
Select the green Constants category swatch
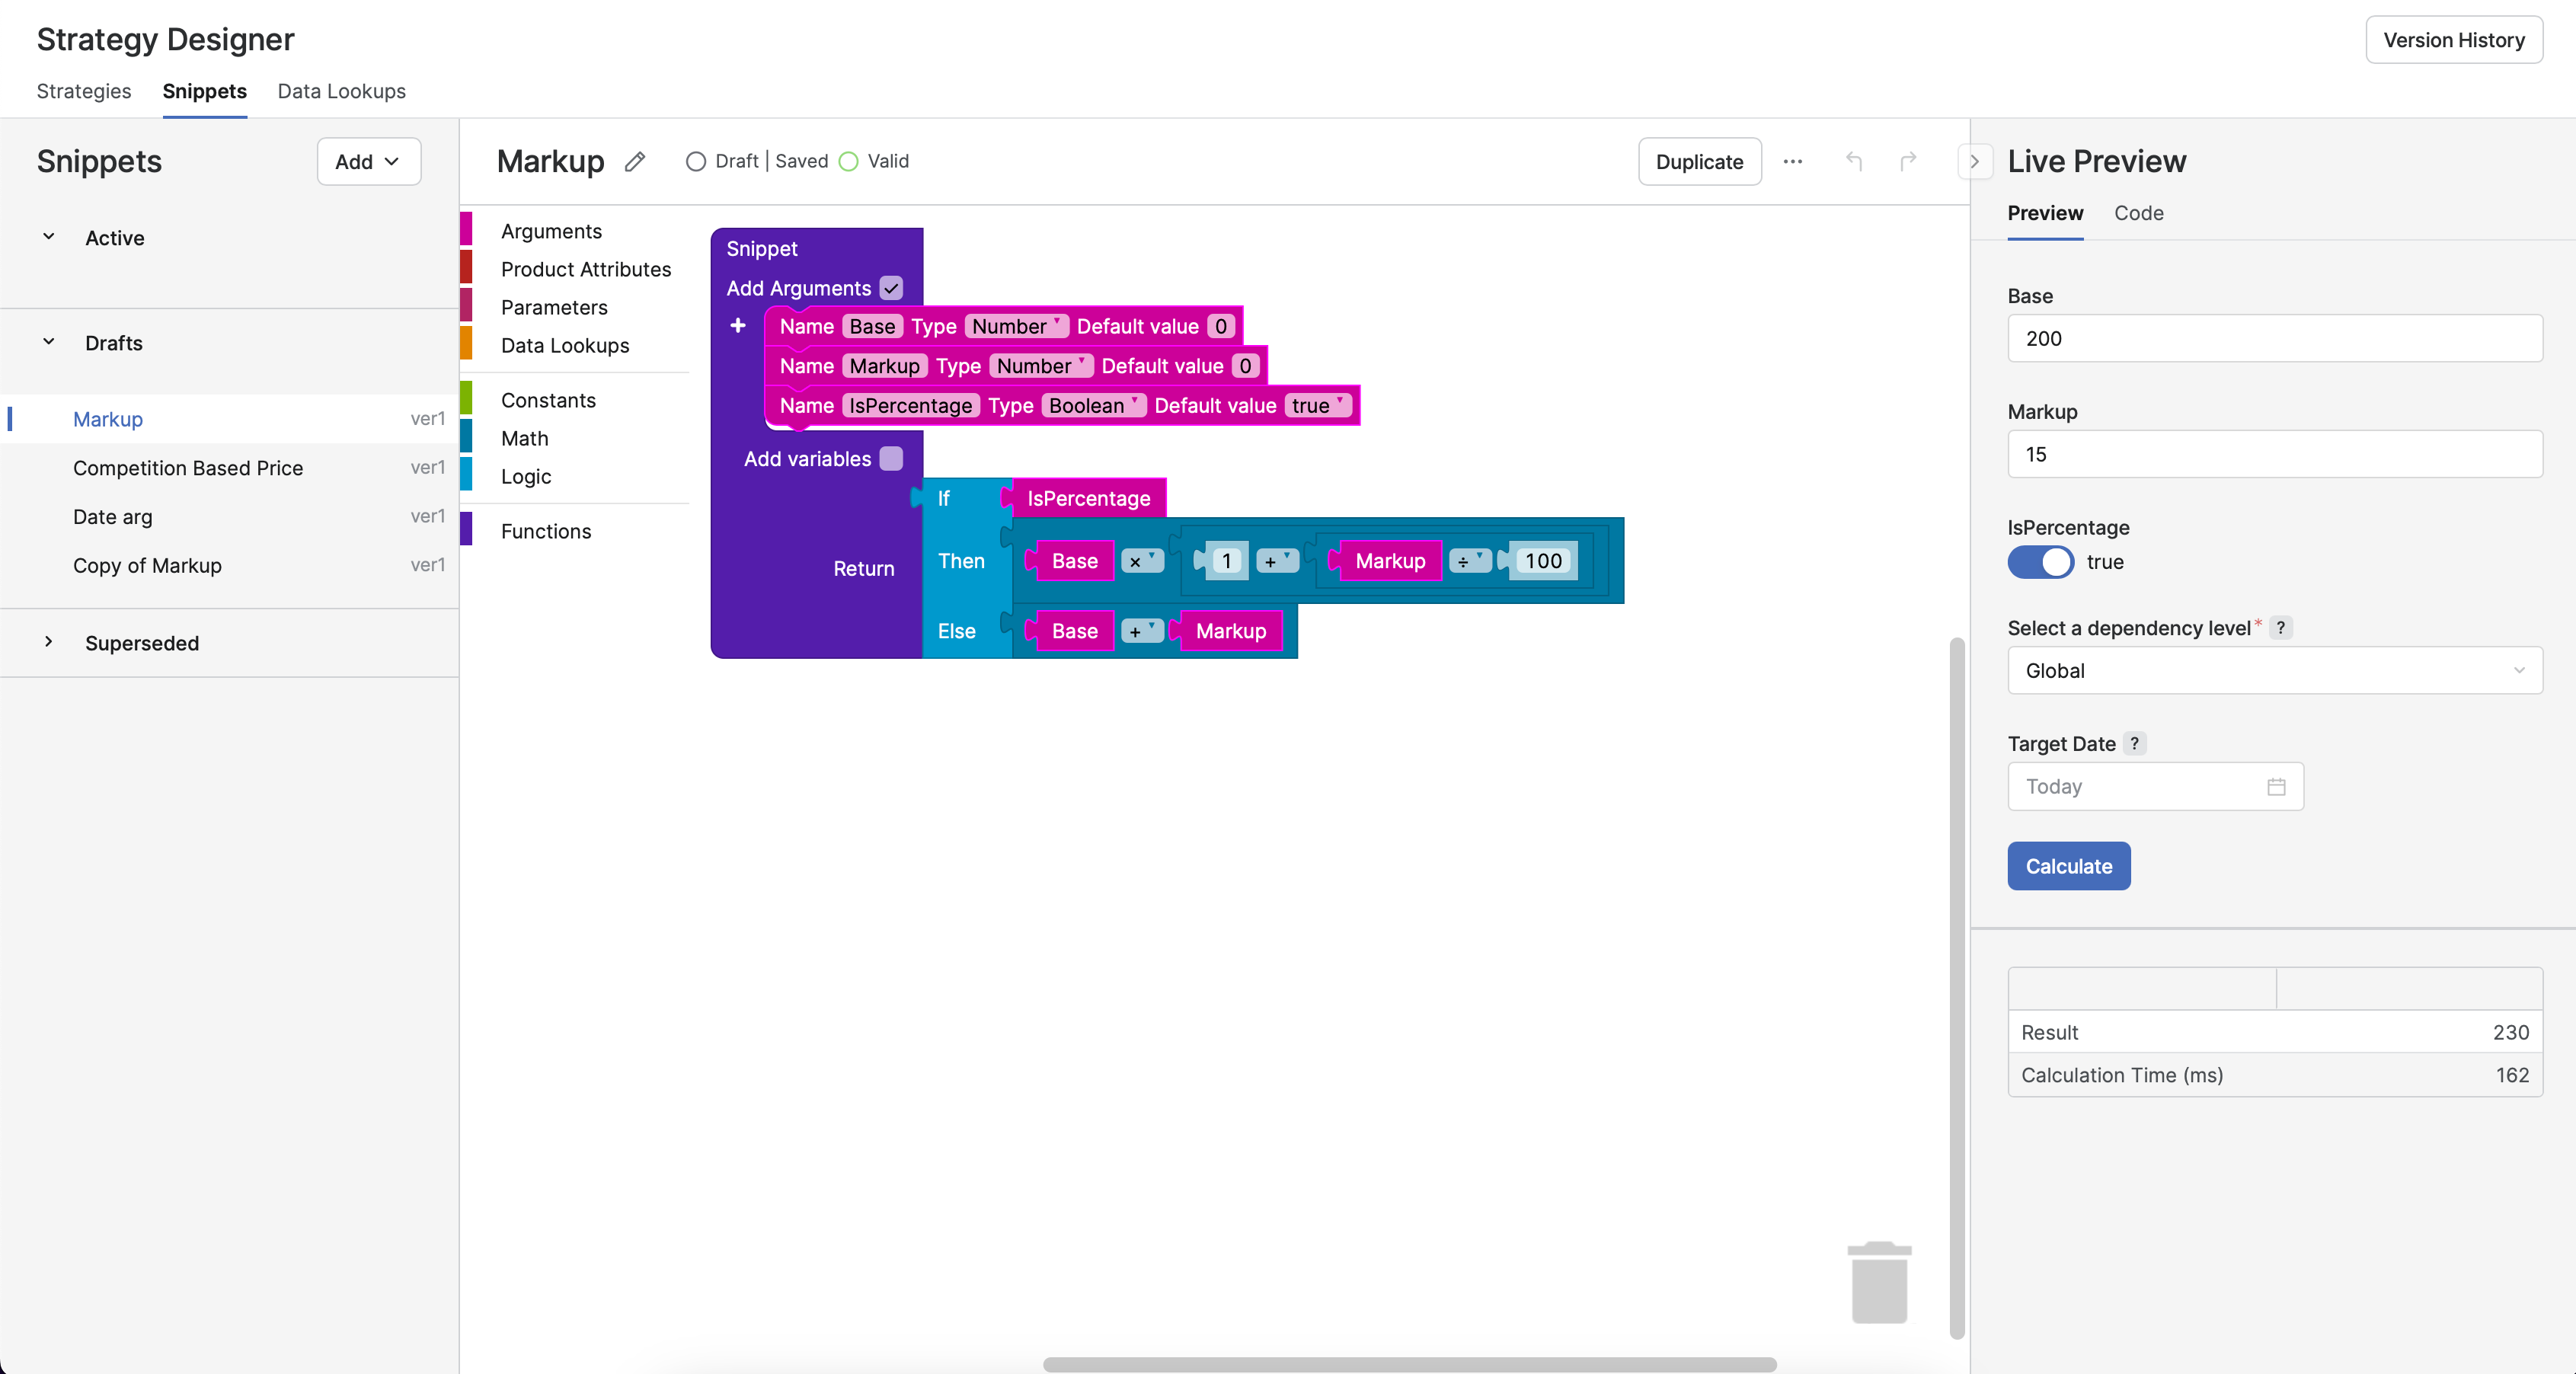[466, 400]
